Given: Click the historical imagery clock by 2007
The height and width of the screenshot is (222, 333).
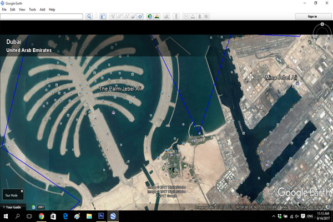Looking at the screenshot, I should coord(33,207).
